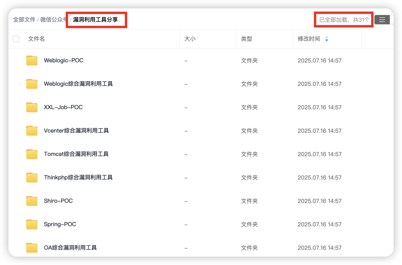
Task: Click the 已全部加载，共31个 status text
Action: (x=344, y=20)
